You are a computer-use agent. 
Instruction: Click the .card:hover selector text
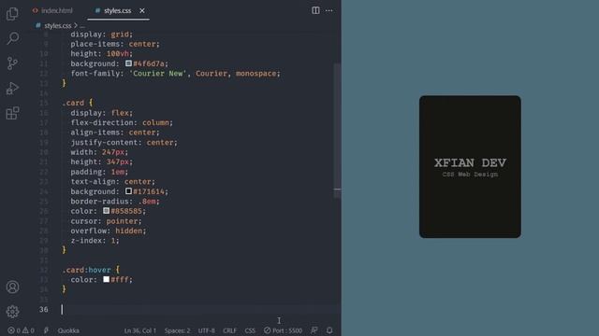click(86, 270)
